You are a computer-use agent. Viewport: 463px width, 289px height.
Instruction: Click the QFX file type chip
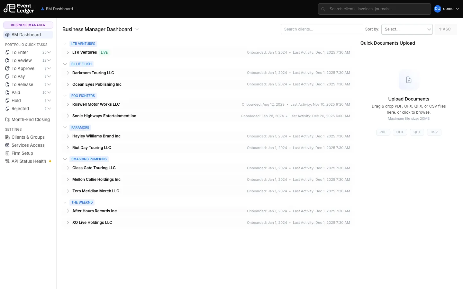[417, 132]
